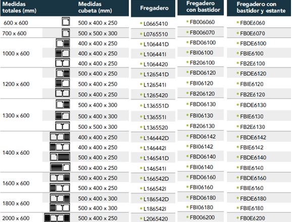The height and width of the screenshot is (222, 293).
Task: Click the sink diagram beside L166542D
Action: pyautogui.click(x=60, y=177)
